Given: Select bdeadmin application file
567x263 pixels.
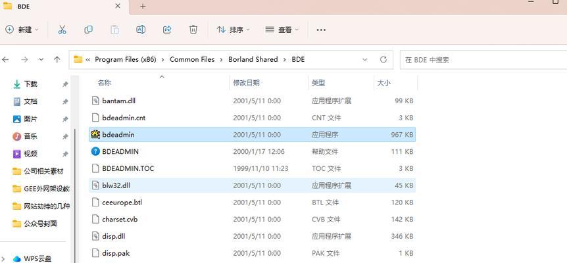Looking at the screenshot, I should [252, 135].
